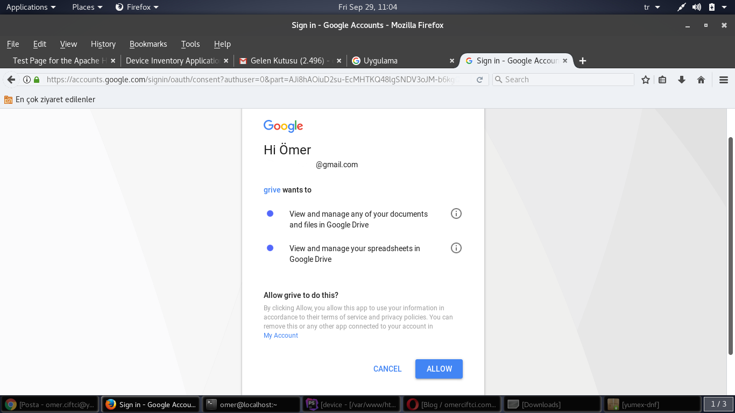Go to the Firefox home page icon
This screenshot has height=413, width=735.
coord(701,80)
